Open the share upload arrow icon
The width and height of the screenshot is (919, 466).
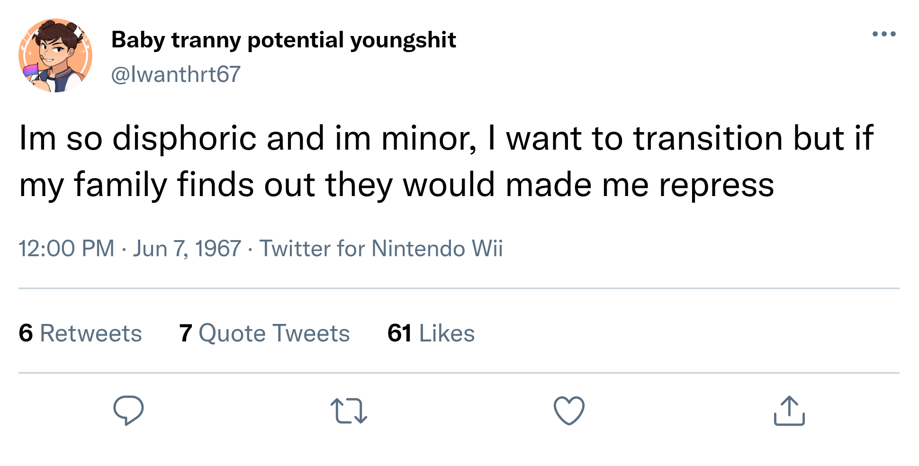[789, 411]
